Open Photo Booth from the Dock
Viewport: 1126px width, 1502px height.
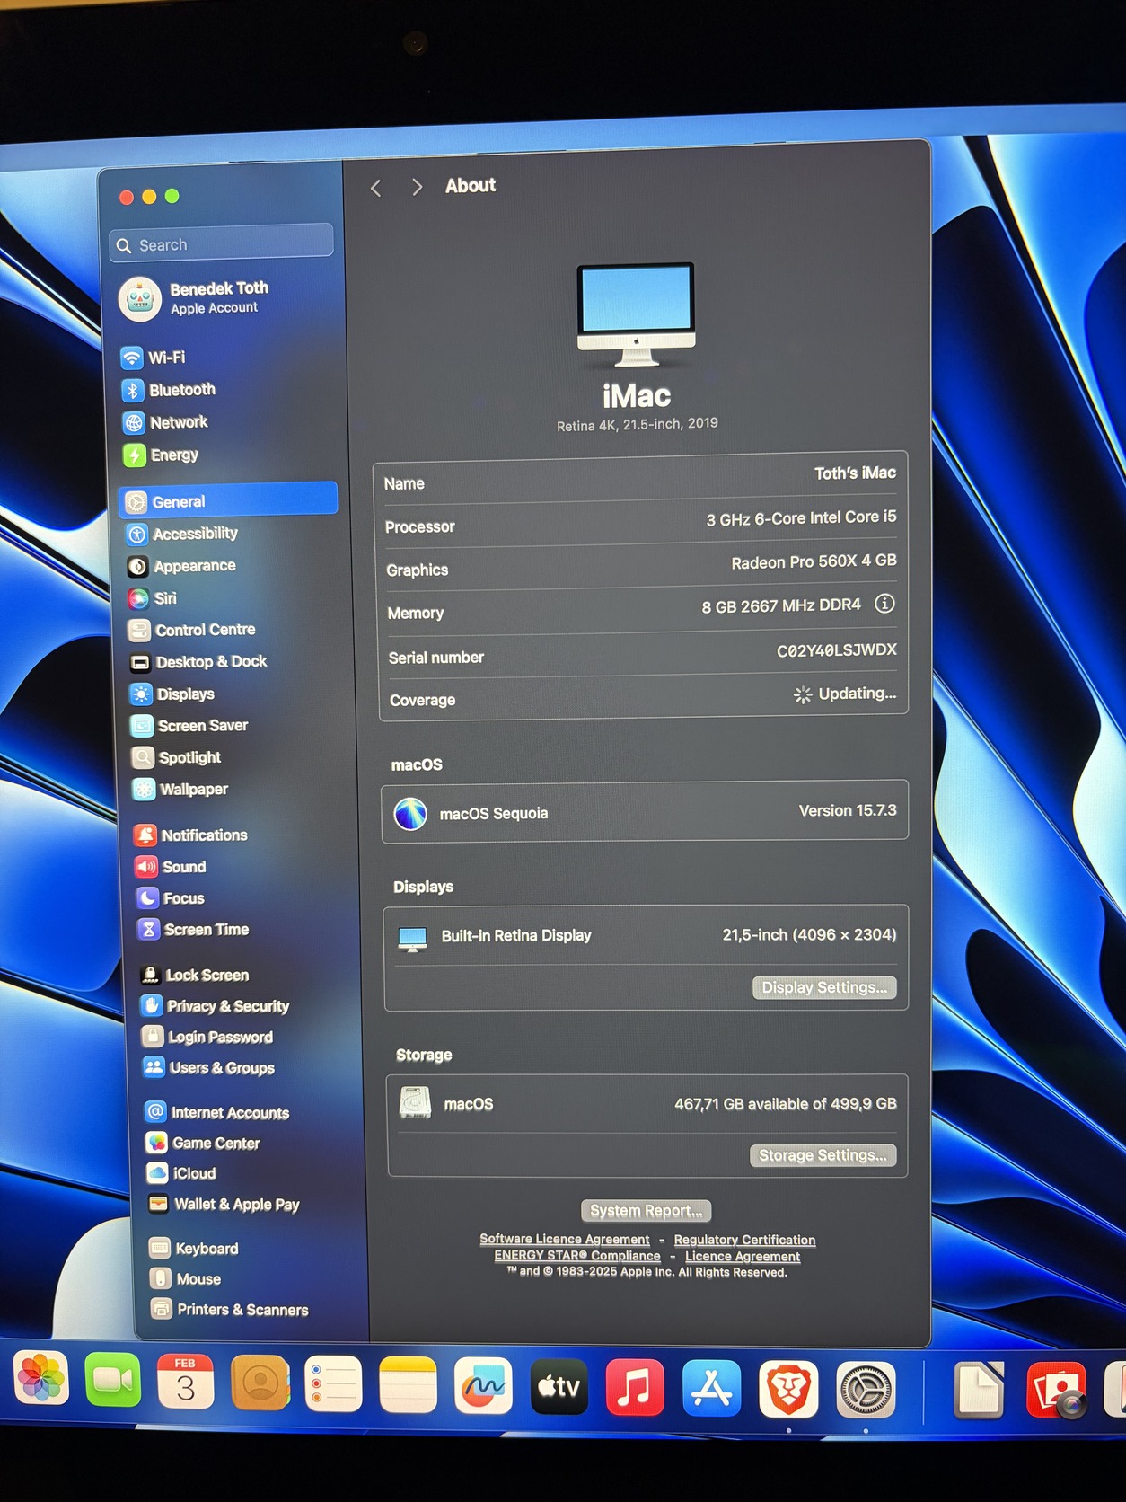pyautogui.click(x=1056, y=1391)
